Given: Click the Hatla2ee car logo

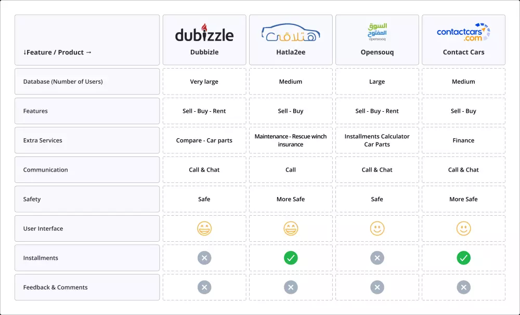Looking at the screenshot, I should click(291, 33).
